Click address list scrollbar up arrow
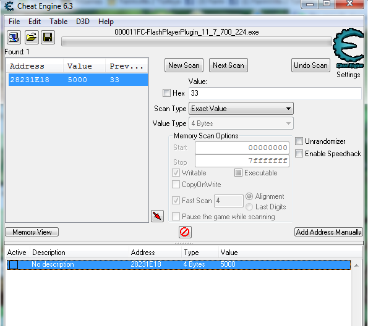Image resolution: width=368 pixels, height=326 pixels. point(356,265)
